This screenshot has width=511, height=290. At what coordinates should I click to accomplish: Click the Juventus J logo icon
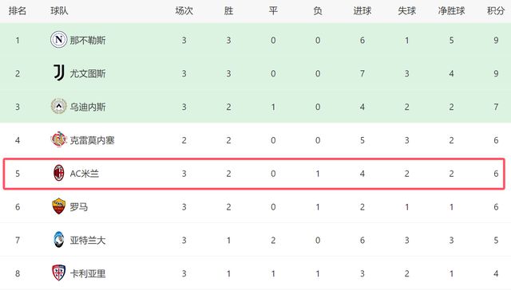click(x=58, y=72)
